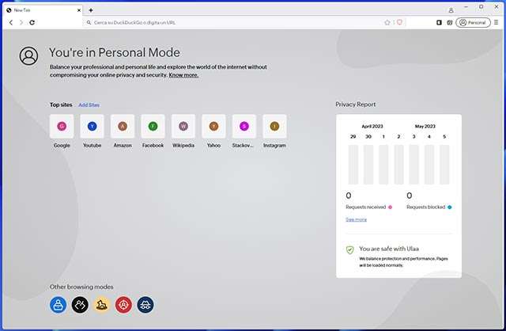Select the New Tab tab

tap(43, 10)
